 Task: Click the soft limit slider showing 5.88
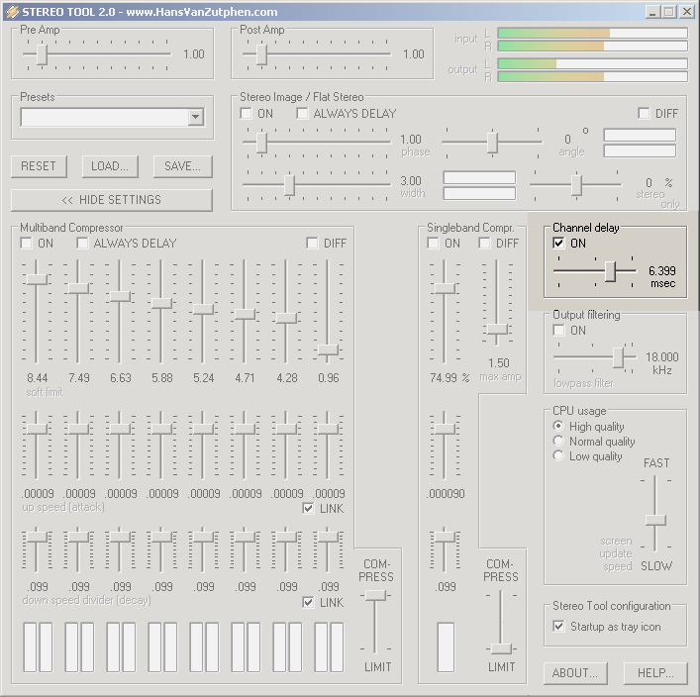coord(161,303)
